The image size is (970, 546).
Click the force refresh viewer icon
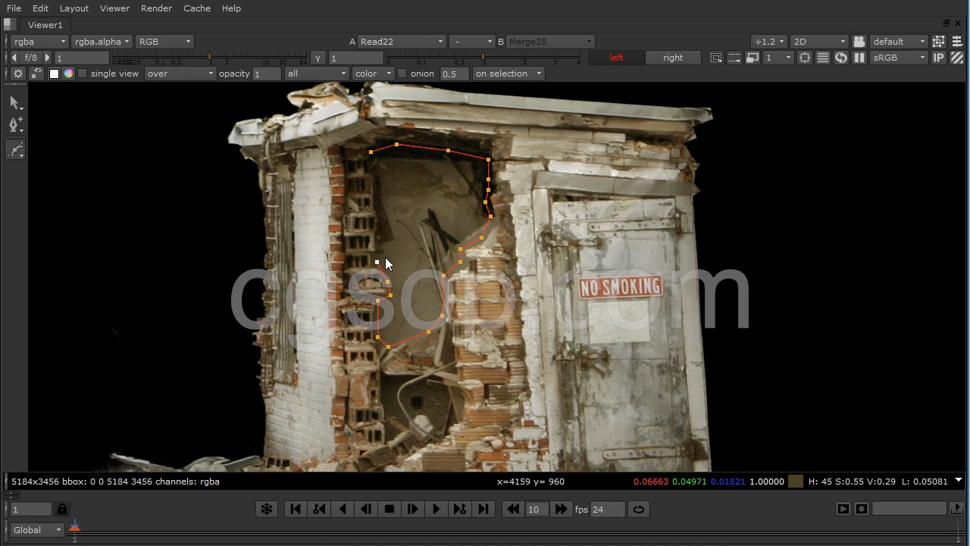(841, 58)
